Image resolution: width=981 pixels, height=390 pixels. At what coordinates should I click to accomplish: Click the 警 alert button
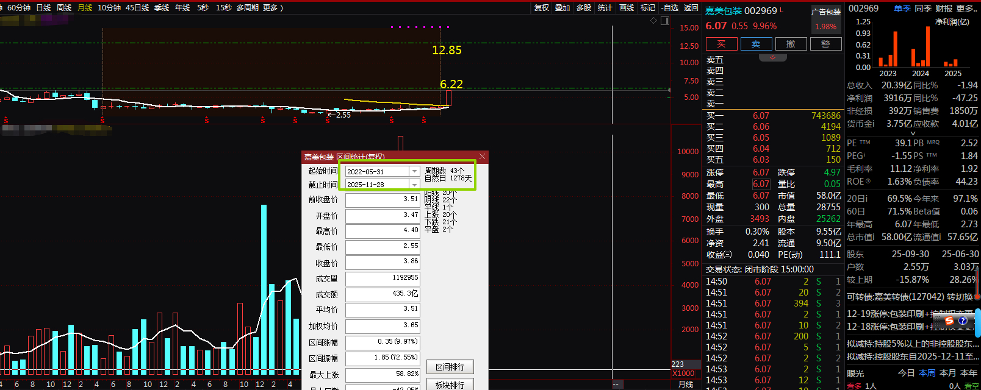(825, 44)
